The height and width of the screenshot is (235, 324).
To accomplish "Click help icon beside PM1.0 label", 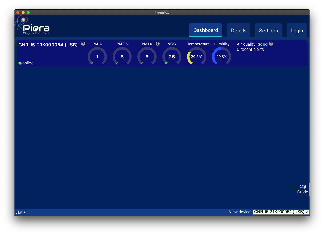I will coord(158,44).
